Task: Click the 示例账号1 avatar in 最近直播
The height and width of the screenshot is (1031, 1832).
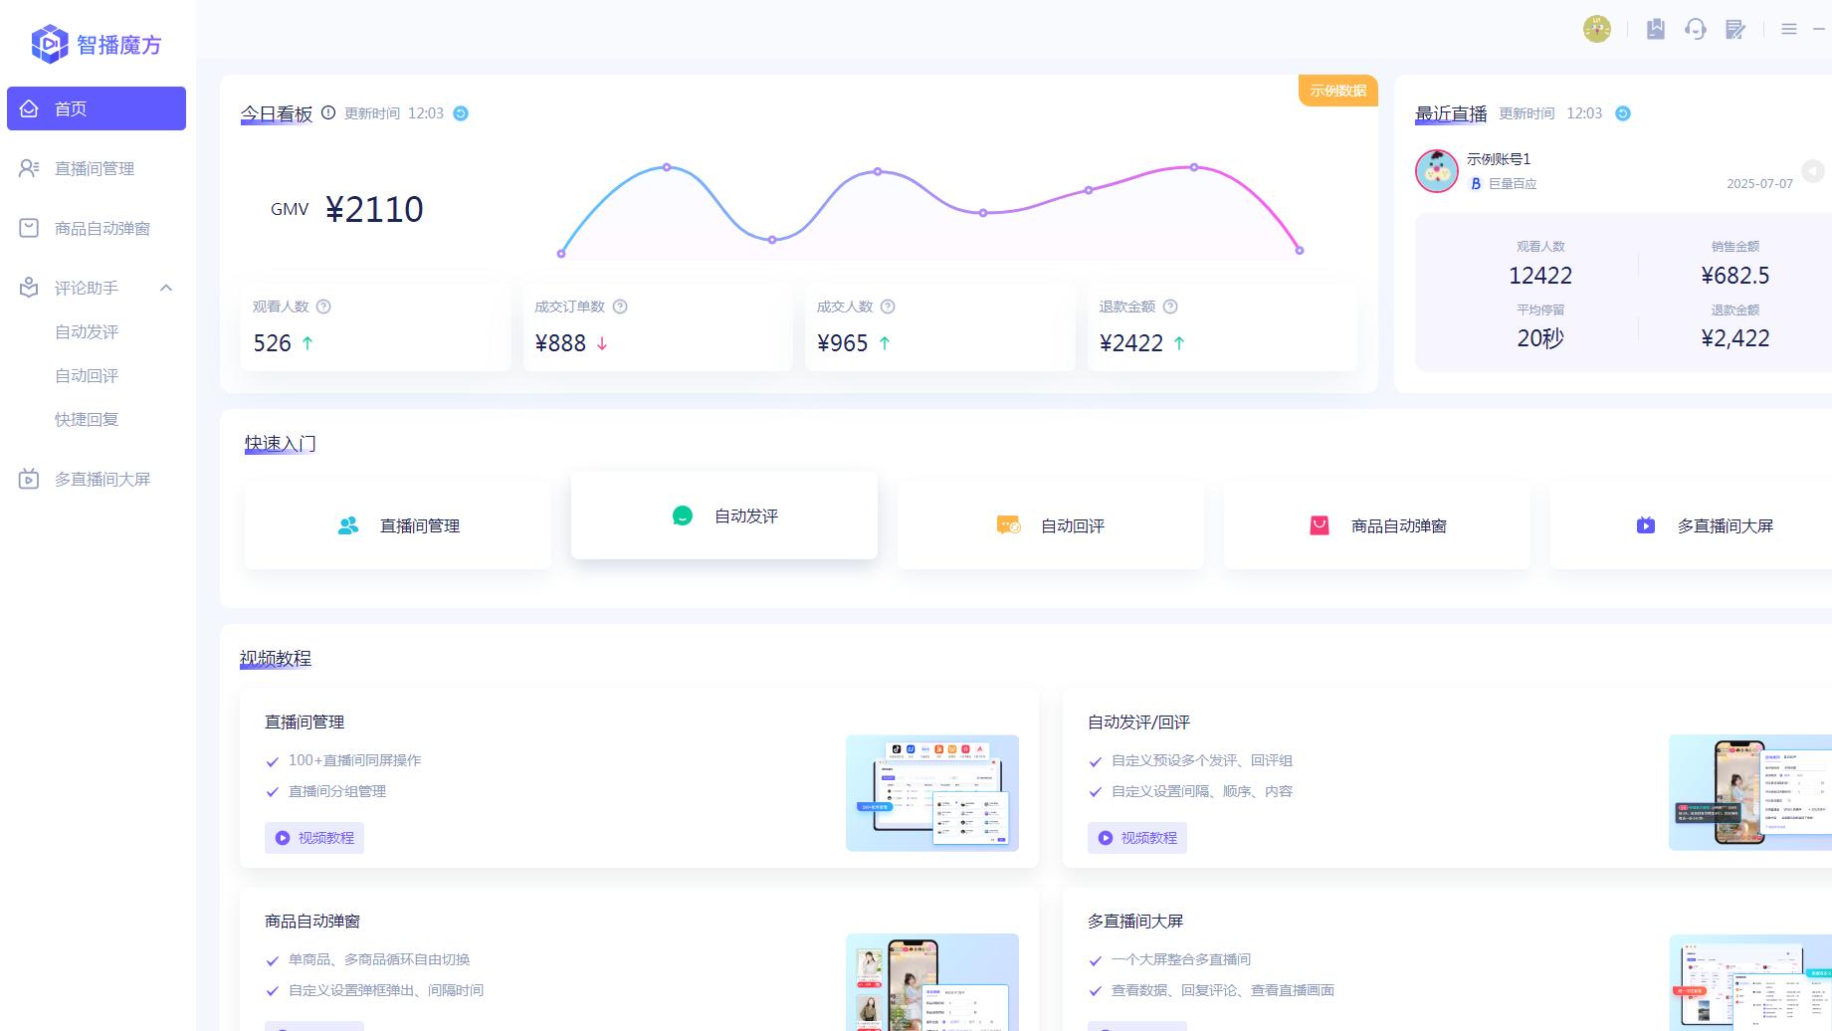Action: [x=1437, y=171]
